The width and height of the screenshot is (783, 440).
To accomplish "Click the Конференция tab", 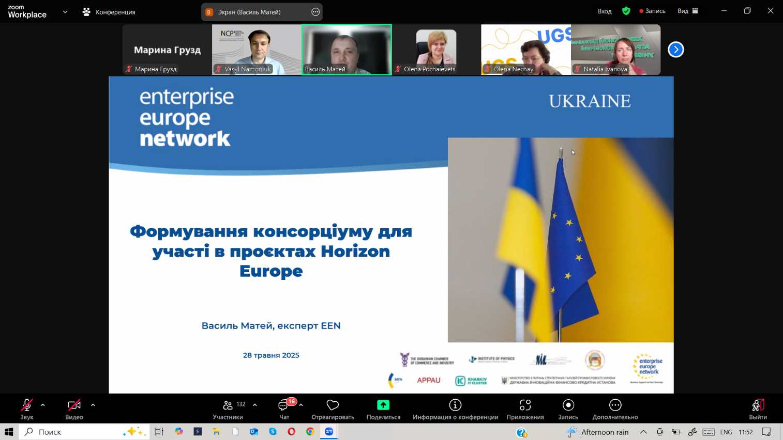I will pos(109,11).
